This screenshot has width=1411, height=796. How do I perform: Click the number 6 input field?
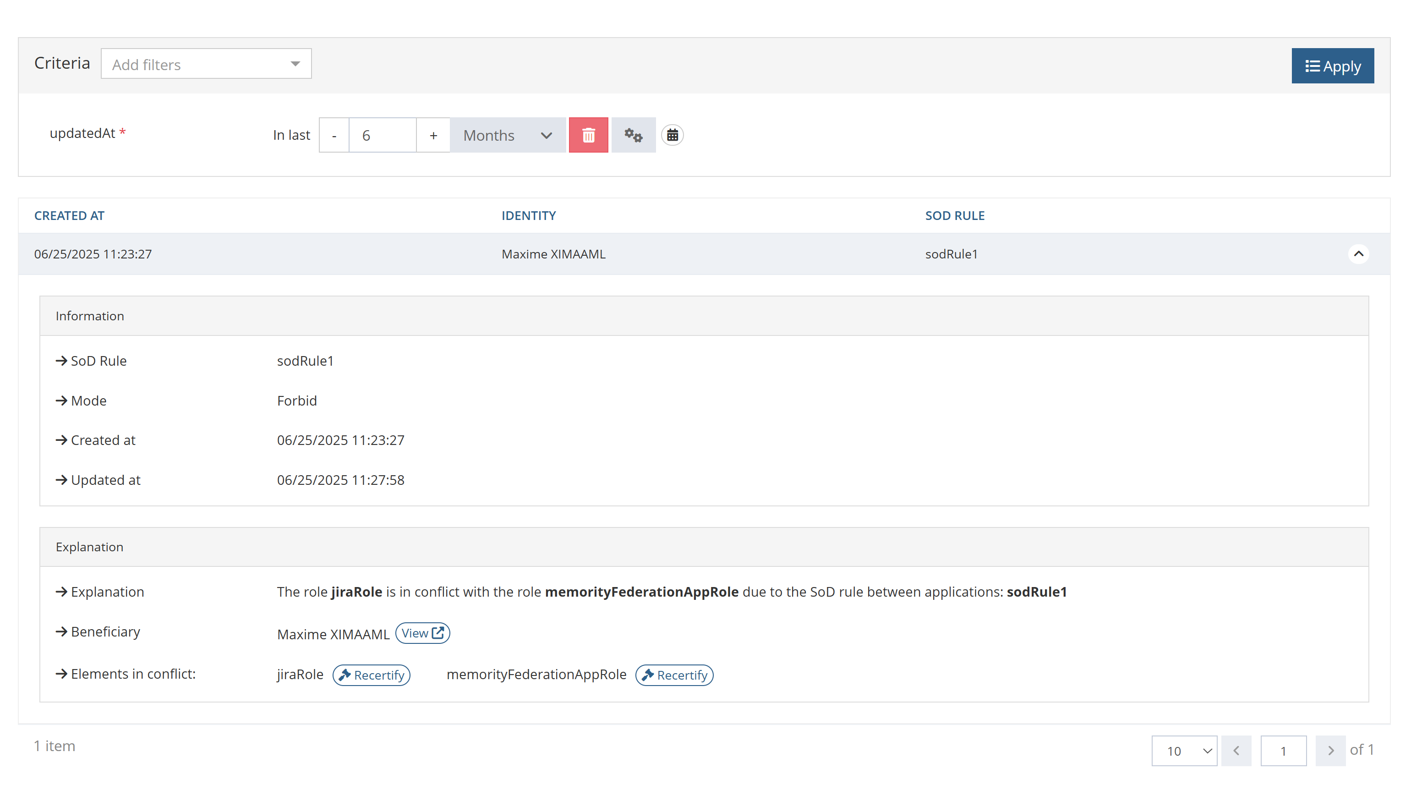pyautogui.click(x=383, y=135)
